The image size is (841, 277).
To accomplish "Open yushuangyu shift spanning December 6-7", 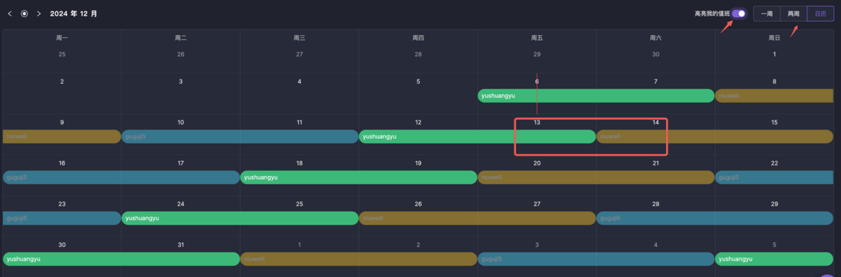I will point(596,96).
